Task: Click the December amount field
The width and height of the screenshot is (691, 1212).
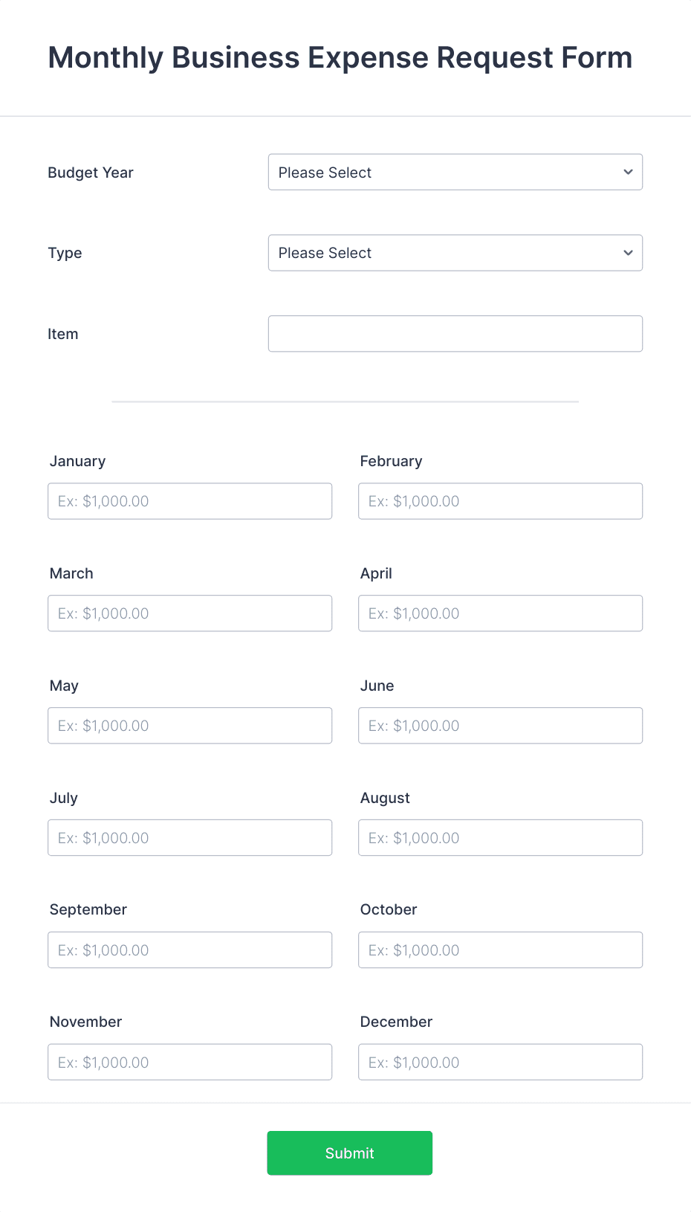Action: tap(499, 1062)
